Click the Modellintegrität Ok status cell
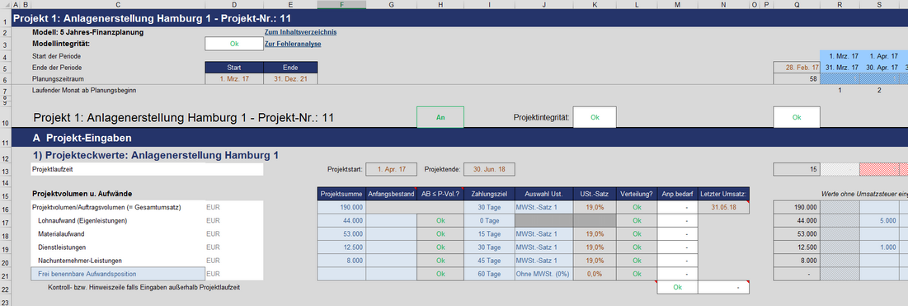The height and width of the screenshot is (306, 908). tap(234, 44)
